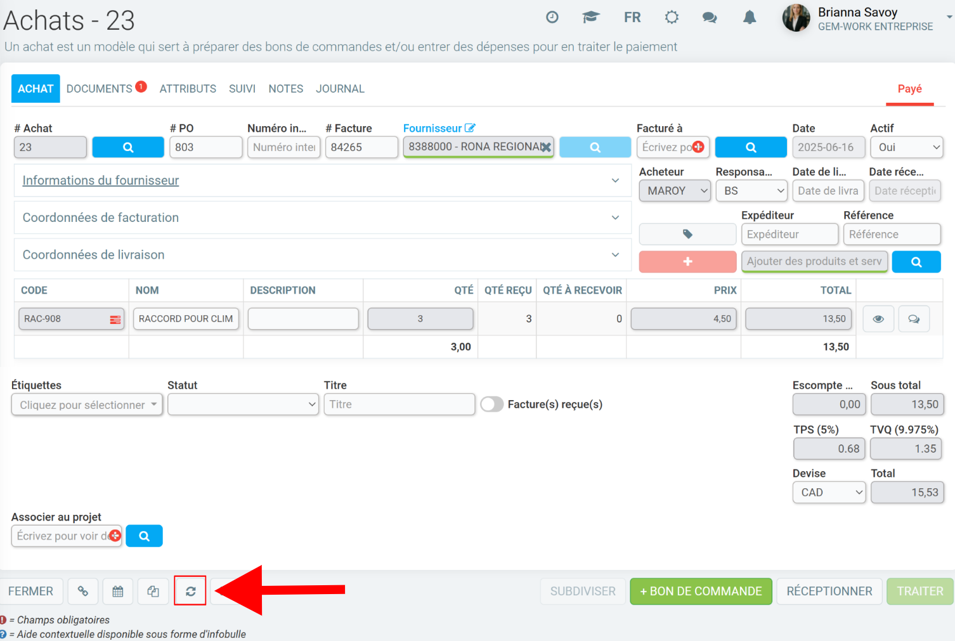Clear the RONA REGIONAL supplier with X
955x641 pixels.
pyautogui.click(x=545, y=147)
